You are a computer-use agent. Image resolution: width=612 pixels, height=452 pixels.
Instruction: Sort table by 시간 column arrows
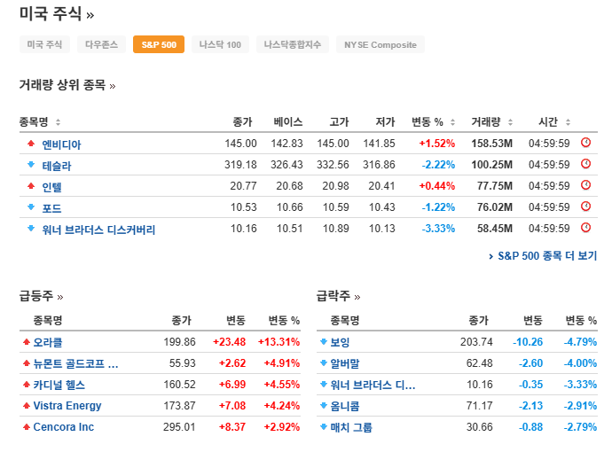568,122
